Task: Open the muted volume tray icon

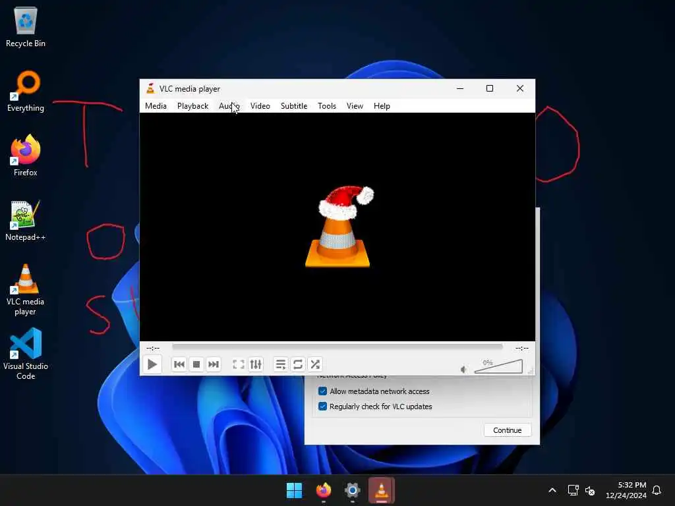Action: pos(590,490)
